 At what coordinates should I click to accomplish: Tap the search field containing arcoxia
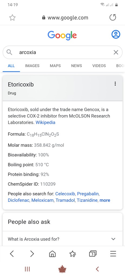pyautogui.click(x=62, y=52)
